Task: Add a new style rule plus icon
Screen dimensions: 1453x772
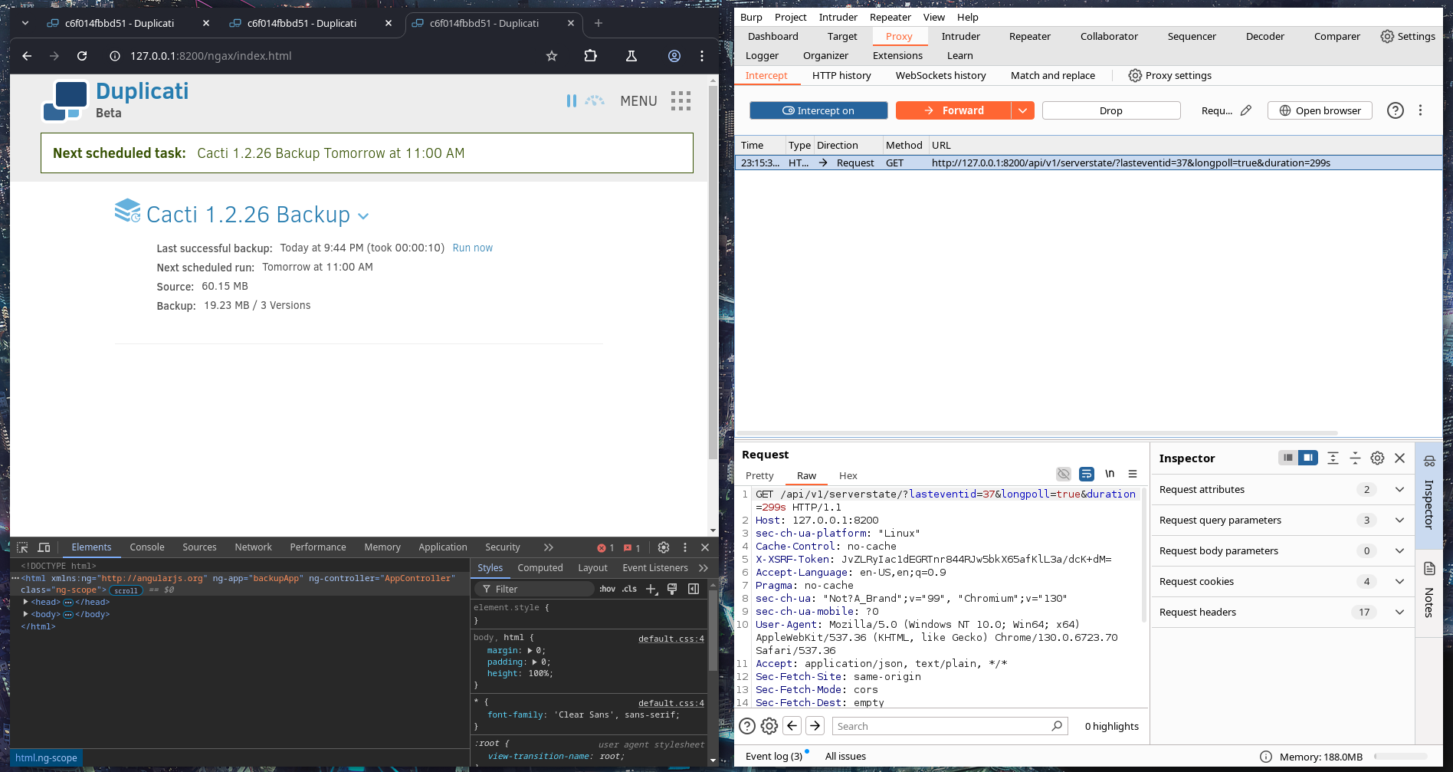Action: (x=651, y=589)
